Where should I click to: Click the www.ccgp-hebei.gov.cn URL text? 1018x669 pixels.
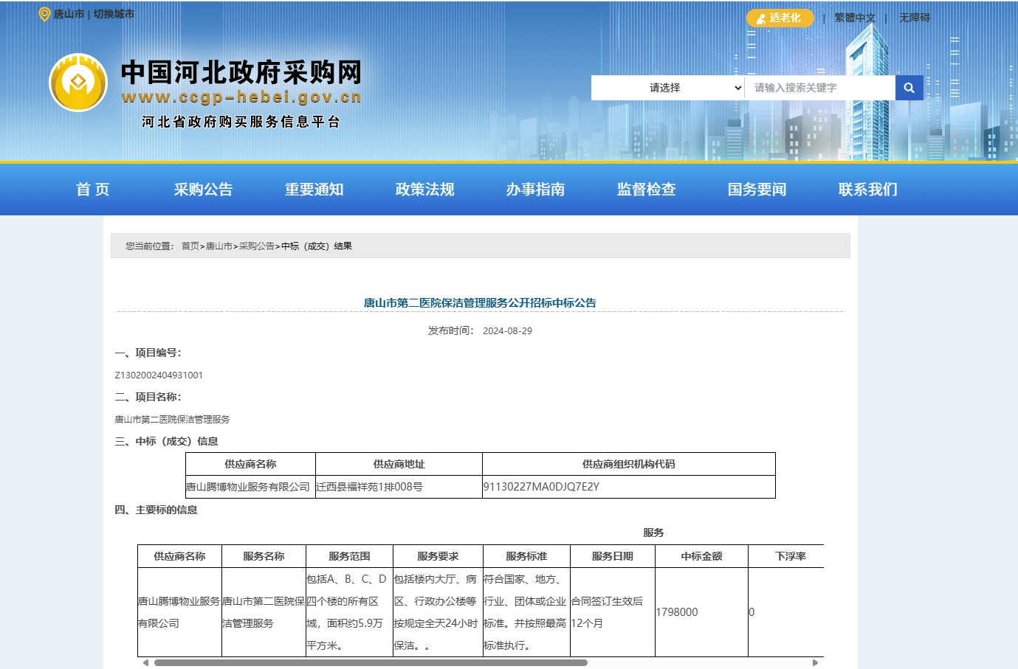pos(241,97)
